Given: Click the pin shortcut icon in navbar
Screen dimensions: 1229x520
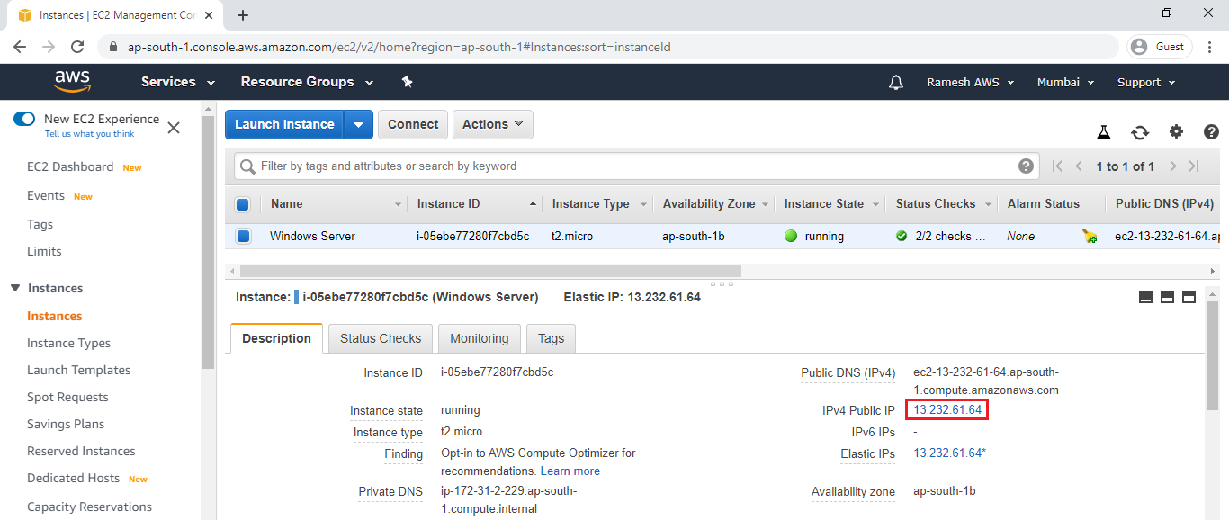Looking at the screenshot, I should (x=407, y=82).
